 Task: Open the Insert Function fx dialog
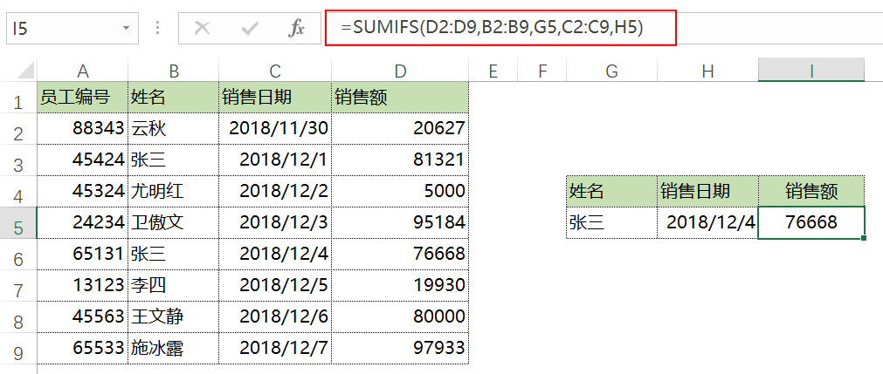(x=296, y=28)
